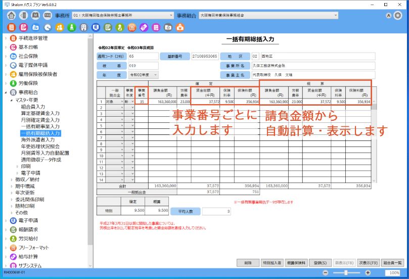Open the FAQ icon
This screenshot has width=409, height=279.
pos(48,15)
